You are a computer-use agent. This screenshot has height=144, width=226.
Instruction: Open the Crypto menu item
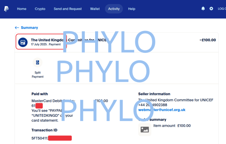pos(40,9)
